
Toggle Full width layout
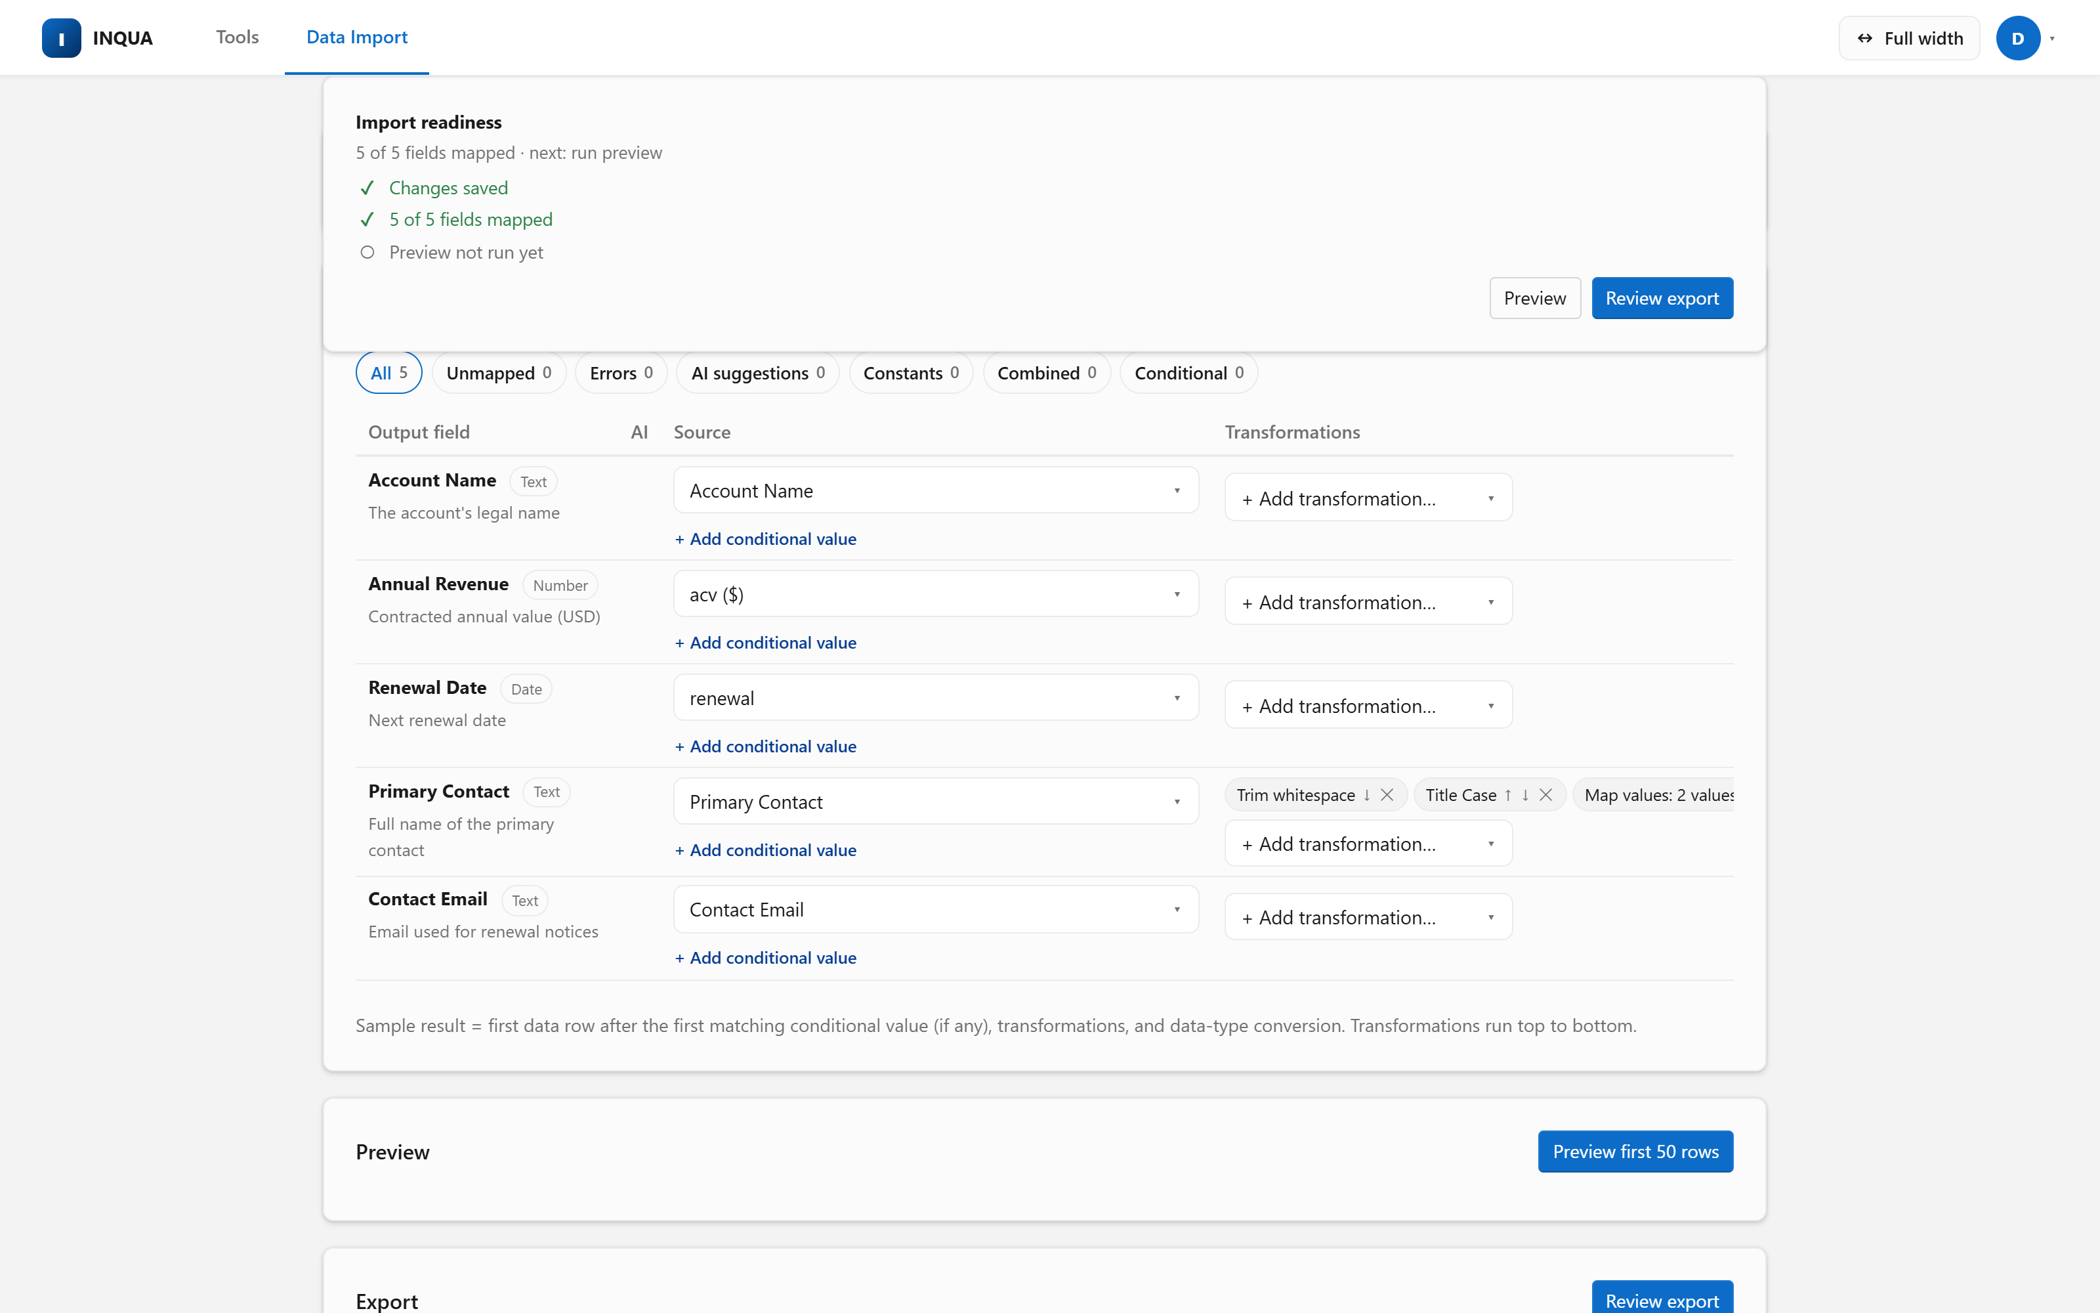pyautogui.click(x=1909, y=38)
